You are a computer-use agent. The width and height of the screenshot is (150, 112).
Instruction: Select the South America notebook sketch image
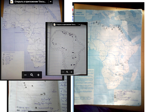[x=67, y=49]
